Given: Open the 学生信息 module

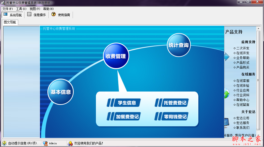Looking at the screenshot, I should (x=124, y=103).
